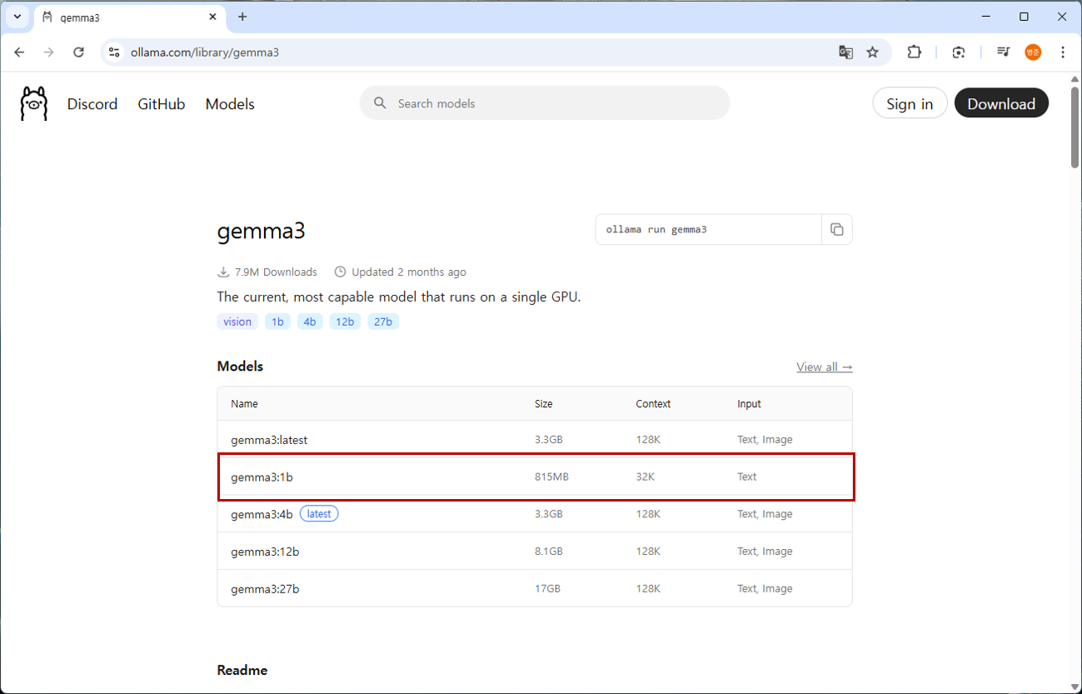This screenshot has width=1082, height=694.
Task: Close the gemma3 browser tab
Action: tap(213, 17)
